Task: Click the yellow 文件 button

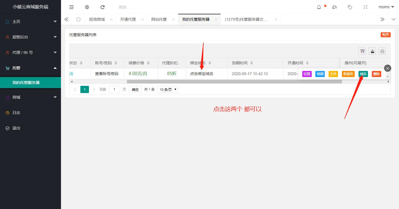Action: 333,74
